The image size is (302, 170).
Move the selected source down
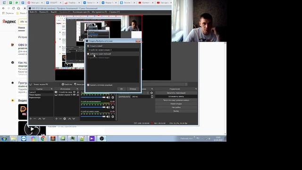point(74,119)
